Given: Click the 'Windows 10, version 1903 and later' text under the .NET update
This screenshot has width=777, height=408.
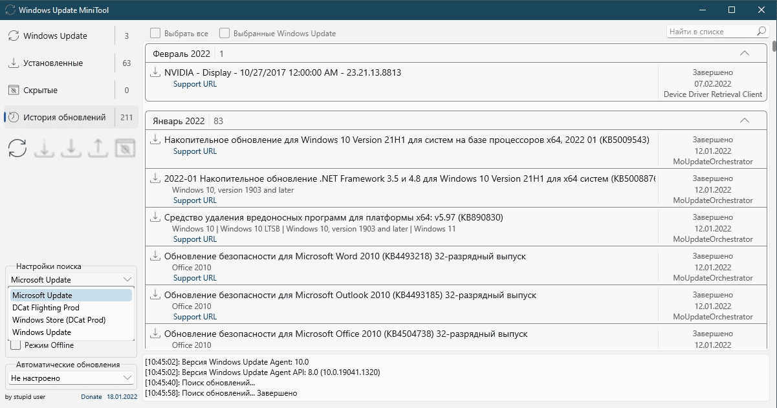Looking at the screenshot, I should pos(233,190).
